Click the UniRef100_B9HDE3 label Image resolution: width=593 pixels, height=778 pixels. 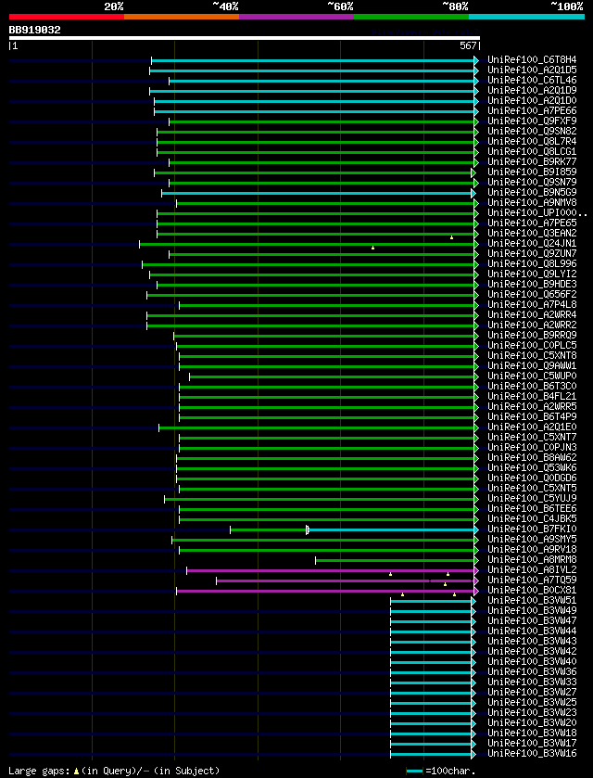532,285
